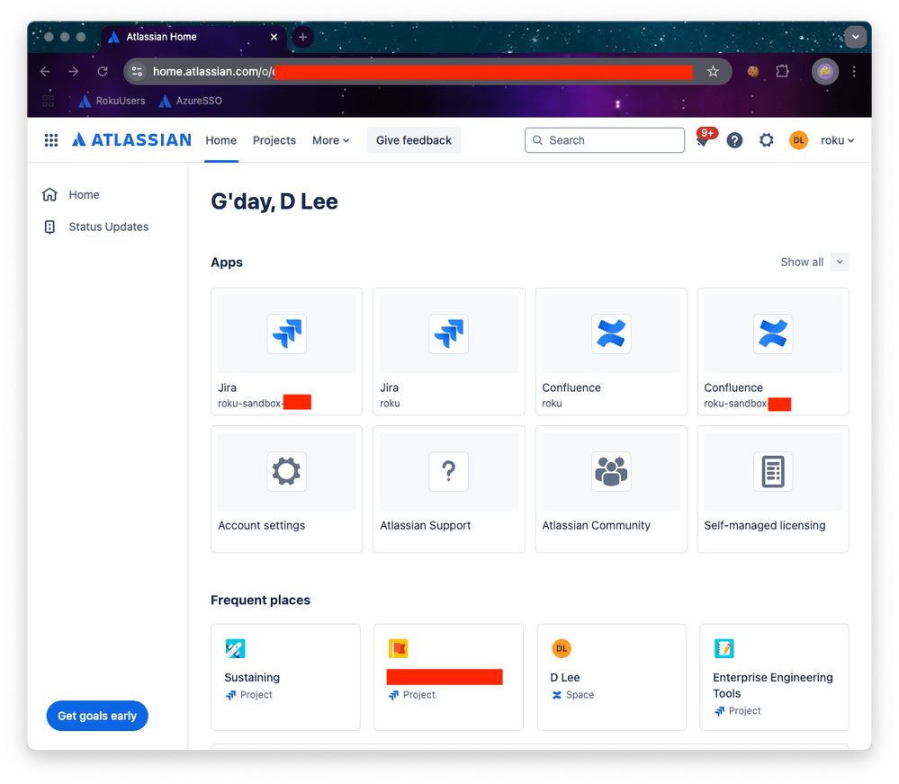Click the Self-managed licensing label

click(x=764, y=525)
